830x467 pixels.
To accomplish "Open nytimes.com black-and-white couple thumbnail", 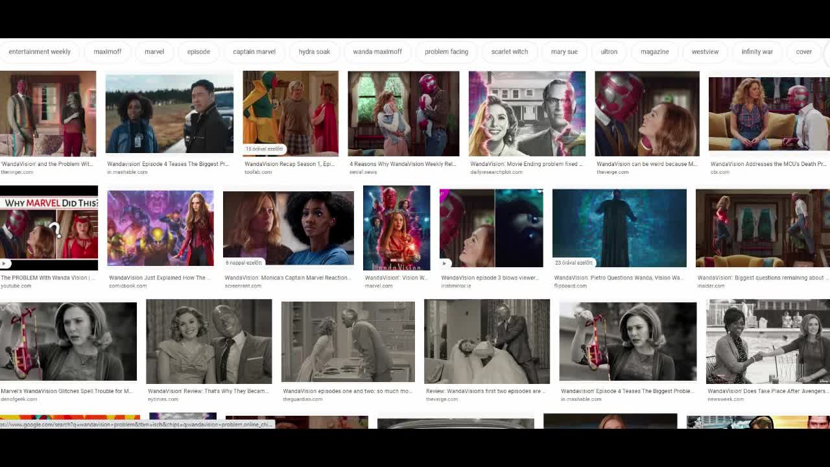I will 209,341.
